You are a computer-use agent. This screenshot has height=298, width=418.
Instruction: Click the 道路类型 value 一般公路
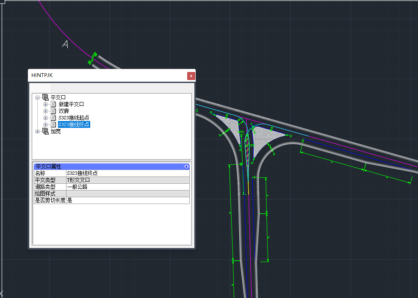(127, 187)
